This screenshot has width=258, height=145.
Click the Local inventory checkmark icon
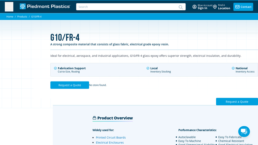(148, 68)
